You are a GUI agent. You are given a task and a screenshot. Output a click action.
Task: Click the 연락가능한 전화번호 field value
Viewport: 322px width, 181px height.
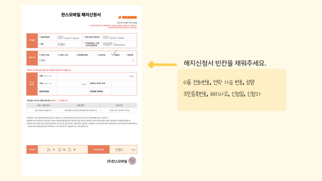coord(119,37)
